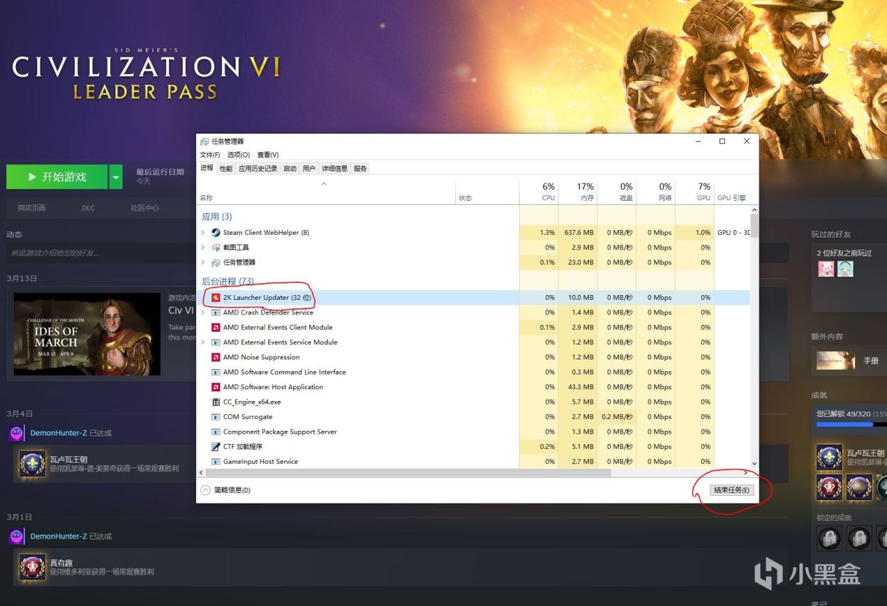Open the 选项(O) menu
The image size is (887, 606).
pos(238,154)
